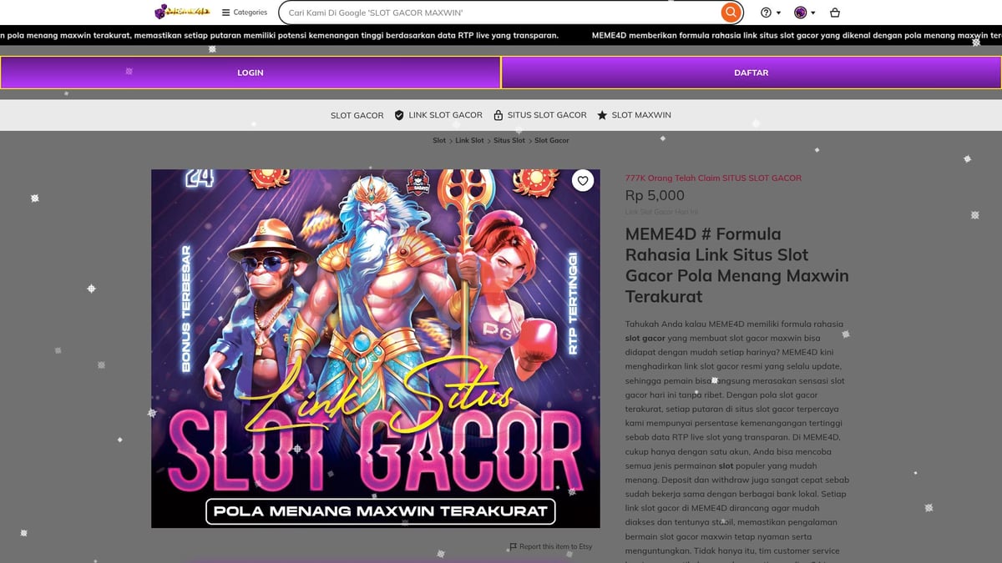The height and width of the screenshot is (563, 1002).
Task: Focus the search input field in header
Action: click(x=501, y=13)
